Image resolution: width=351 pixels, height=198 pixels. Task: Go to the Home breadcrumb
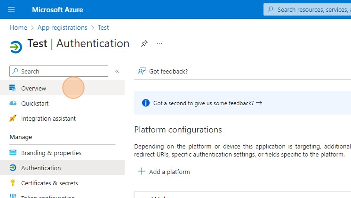click(x=18, y=27)
